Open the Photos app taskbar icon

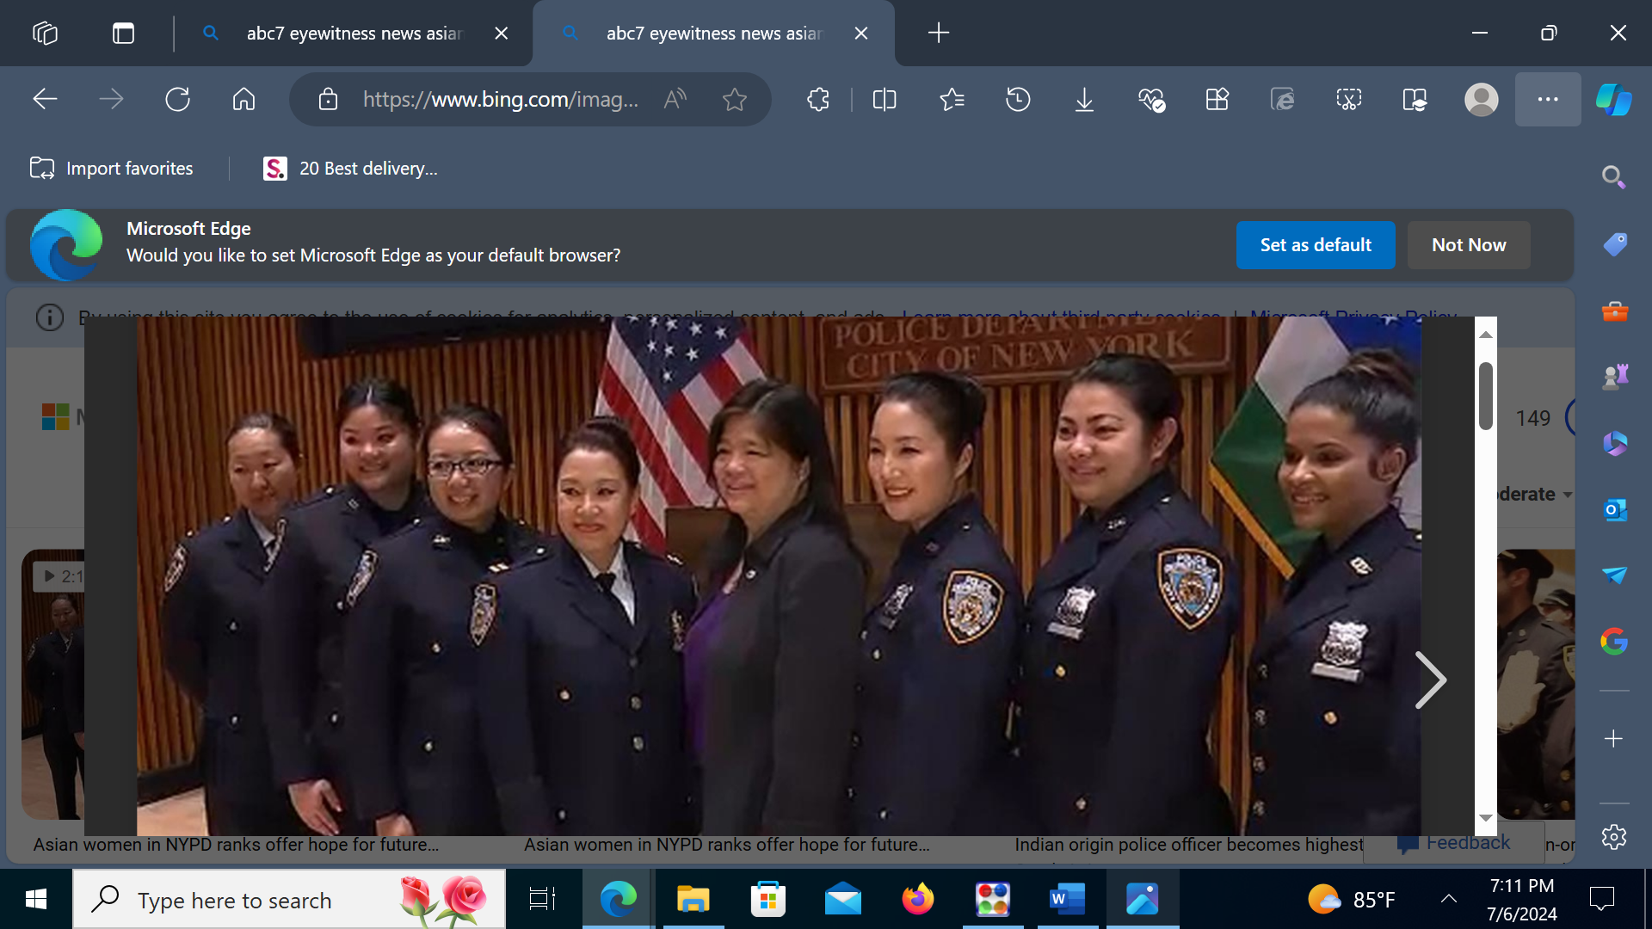[x=1142, y=900]
